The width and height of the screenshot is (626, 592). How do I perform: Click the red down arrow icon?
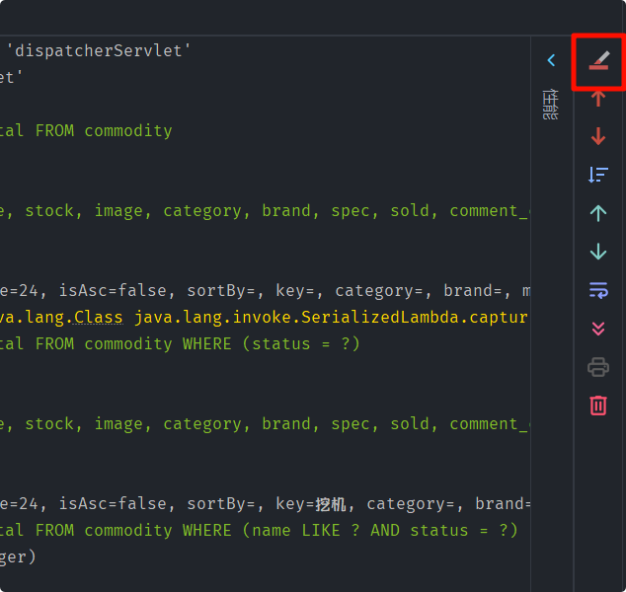tap(598, 136)
